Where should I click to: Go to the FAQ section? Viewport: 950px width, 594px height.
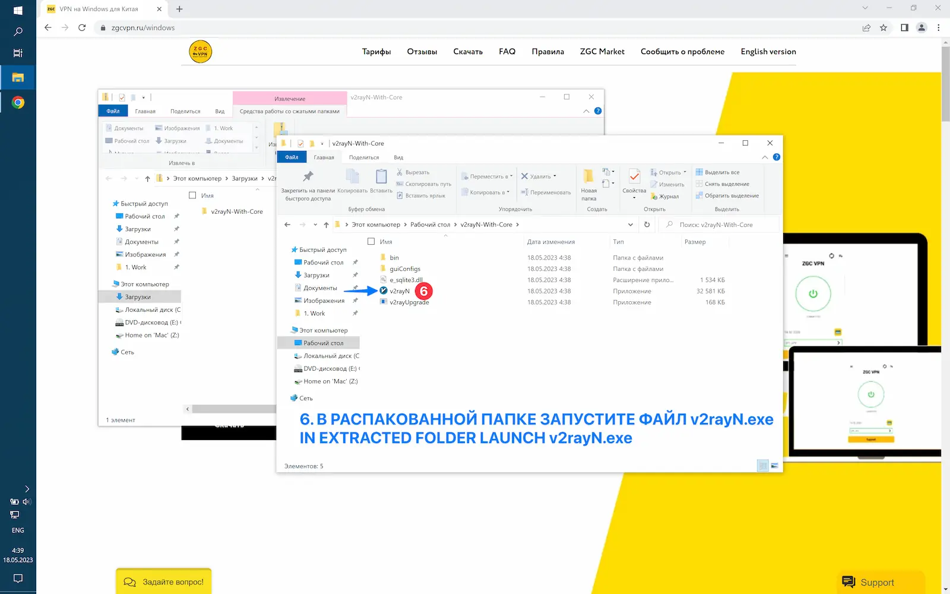tap(507, 52)
